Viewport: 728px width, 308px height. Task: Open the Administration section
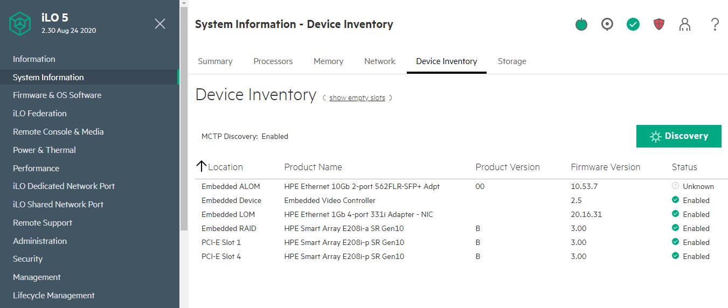[40, 241]
